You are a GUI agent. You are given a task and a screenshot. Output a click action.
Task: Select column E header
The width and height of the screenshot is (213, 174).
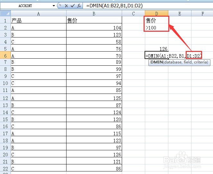(180, 13)
